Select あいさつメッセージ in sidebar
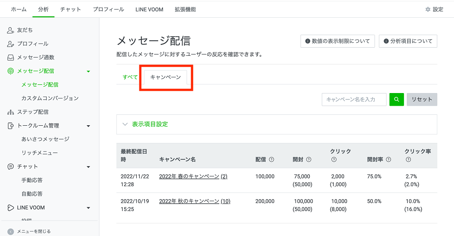The image size is (454, 236). pos(45,139)
